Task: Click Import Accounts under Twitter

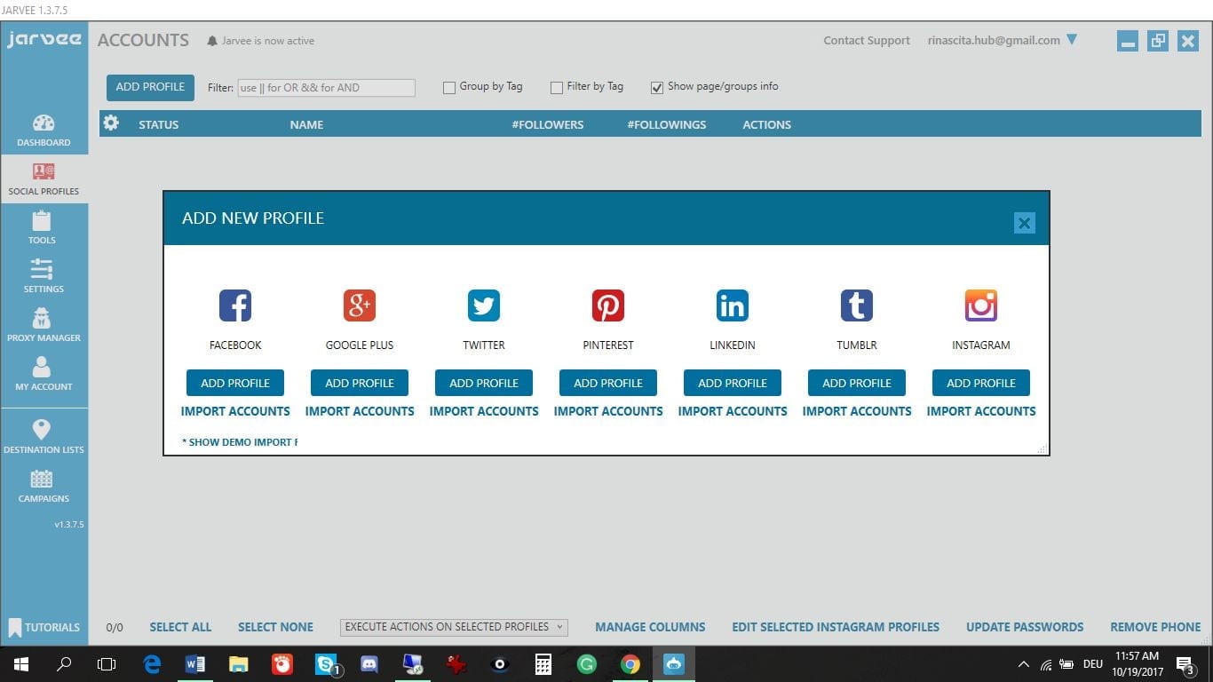Action: point(484,411)
